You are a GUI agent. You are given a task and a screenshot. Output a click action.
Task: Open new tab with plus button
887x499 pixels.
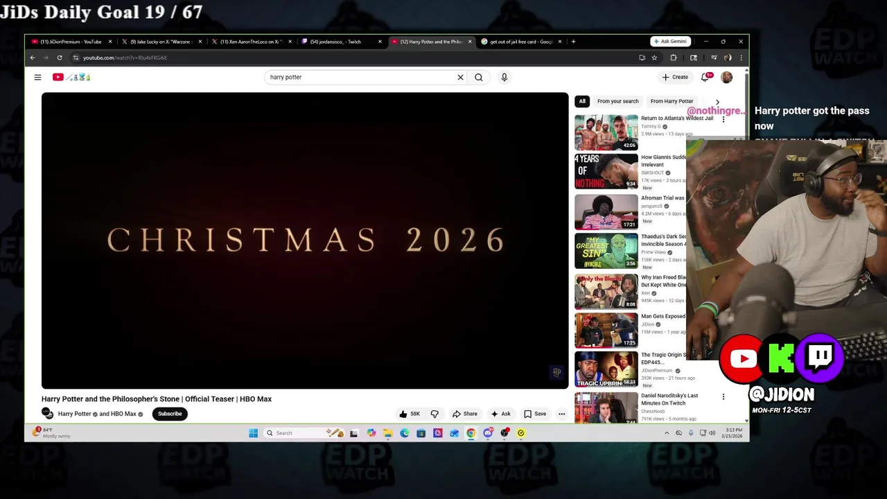point(573,42)
